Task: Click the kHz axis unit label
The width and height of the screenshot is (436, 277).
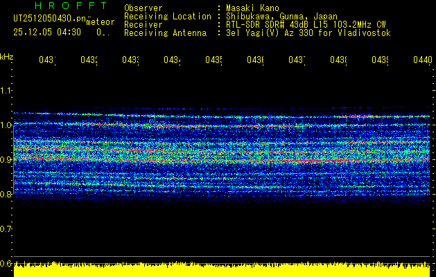Action: [x=6, y=55]
